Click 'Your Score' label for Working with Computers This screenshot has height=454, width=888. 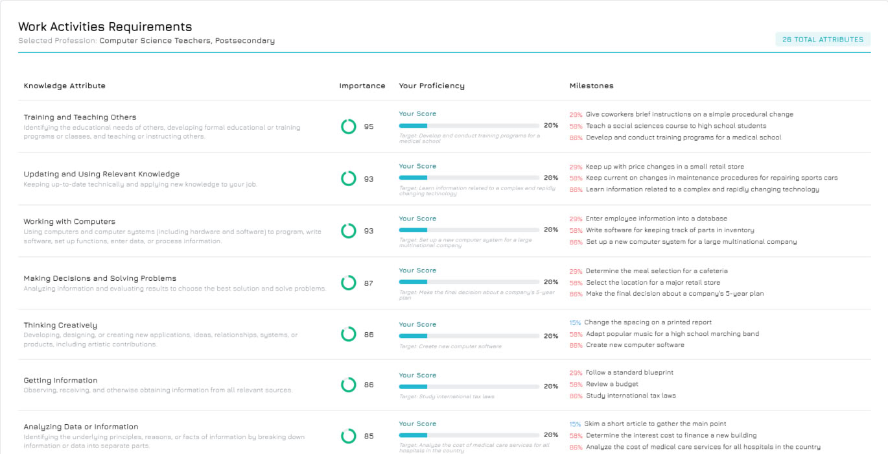(417, 219)
